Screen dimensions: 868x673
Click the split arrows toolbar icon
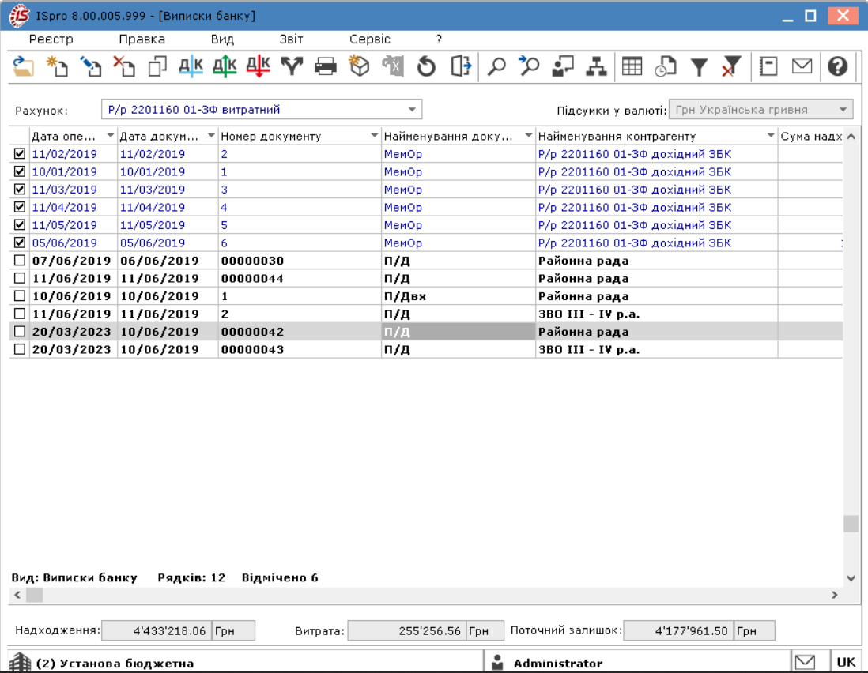click(x=292, y=66)
